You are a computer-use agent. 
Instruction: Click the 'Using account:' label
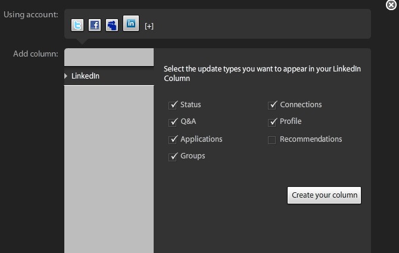[x=31, y=14]
